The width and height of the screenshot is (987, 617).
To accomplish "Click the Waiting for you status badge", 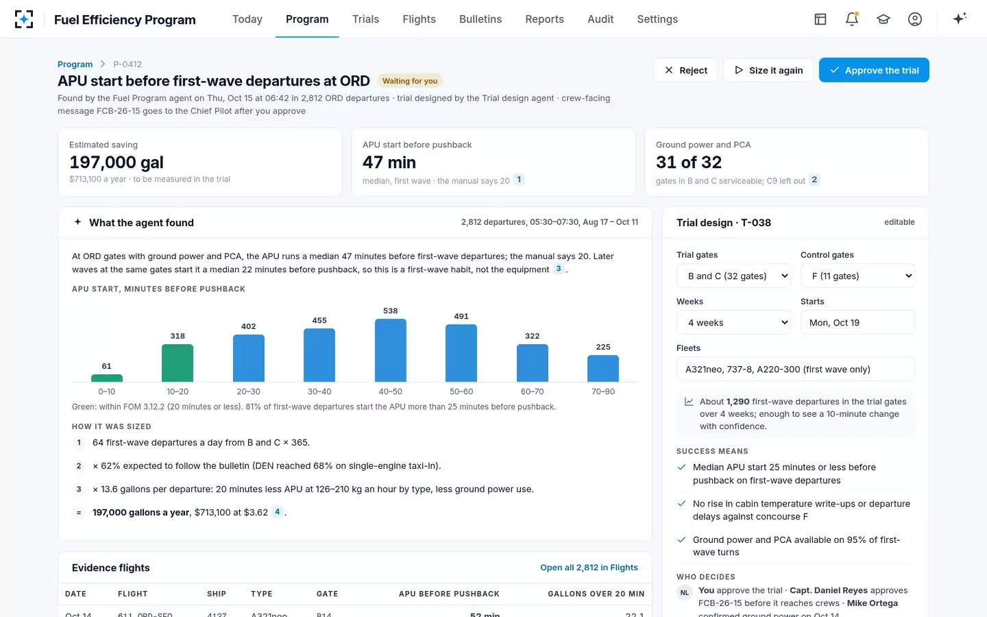I will coord(410,81).
